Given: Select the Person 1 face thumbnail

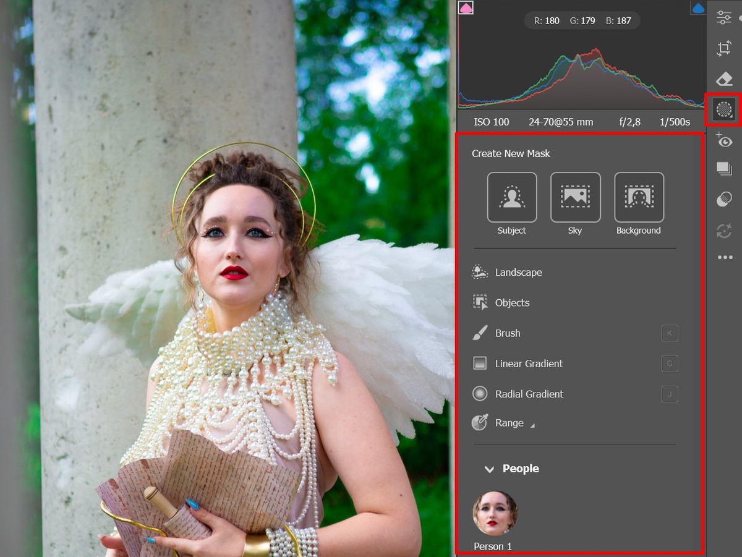Looking at the screenshot, I should tap(495, 513).
